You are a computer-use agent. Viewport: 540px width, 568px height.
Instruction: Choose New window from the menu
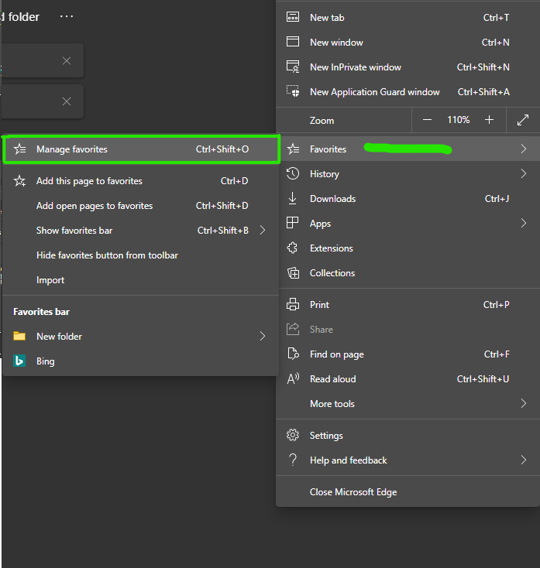click(x=408, y=42)
